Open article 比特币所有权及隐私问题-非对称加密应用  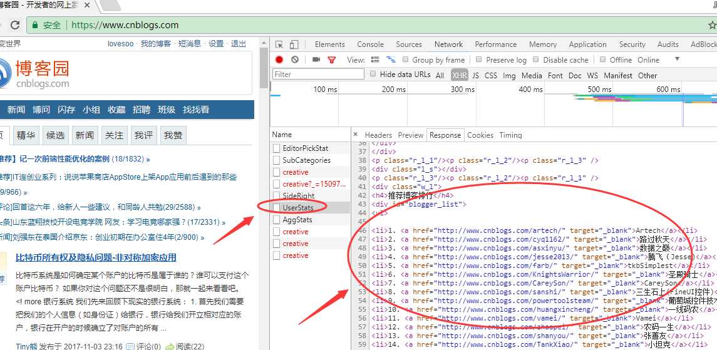96,257
